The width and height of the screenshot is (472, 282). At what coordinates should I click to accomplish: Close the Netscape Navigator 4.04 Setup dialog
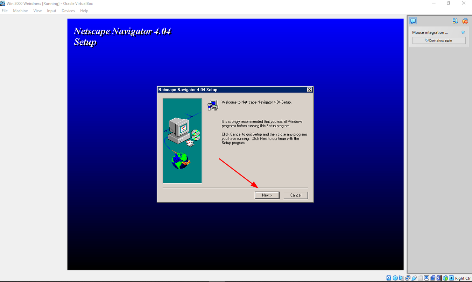(309, 90)
